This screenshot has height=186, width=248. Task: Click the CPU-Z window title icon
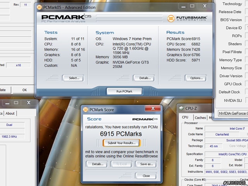[x=181, y=108]
